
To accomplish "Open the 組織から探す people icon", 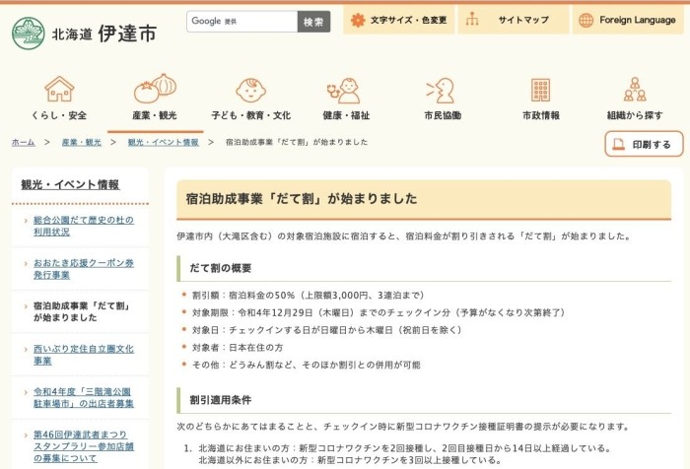I will 634,90.
